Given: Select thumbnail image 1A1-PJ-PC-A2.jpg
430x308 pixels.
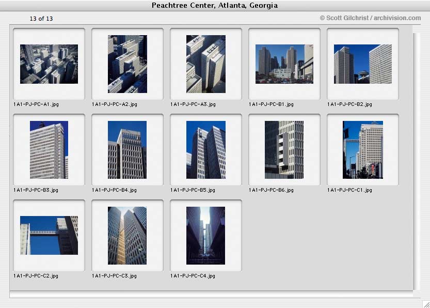Looking at the screenshot, I should [x=127, y=64].
